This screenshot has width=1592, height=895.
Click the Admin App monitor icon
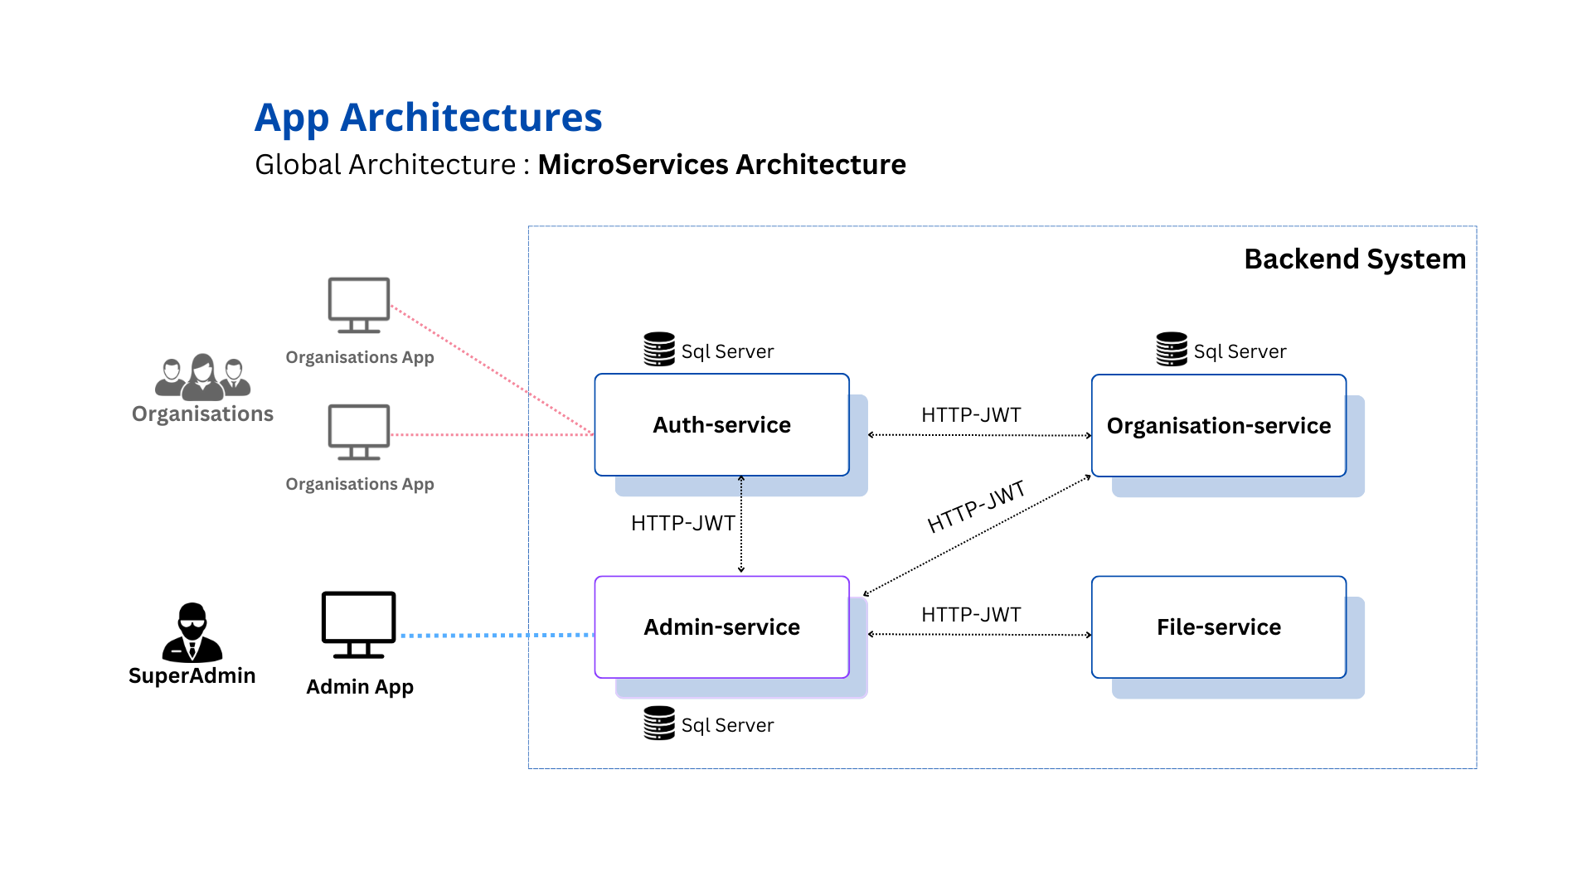pyautogui.click(x=359, y=626)
